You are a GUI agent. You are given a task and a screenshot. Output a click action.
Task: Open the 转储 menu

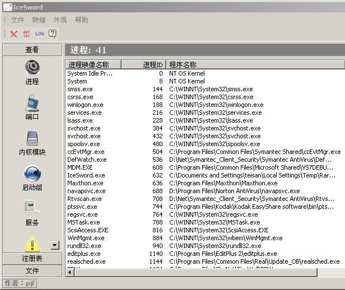[x=39, y=20]
